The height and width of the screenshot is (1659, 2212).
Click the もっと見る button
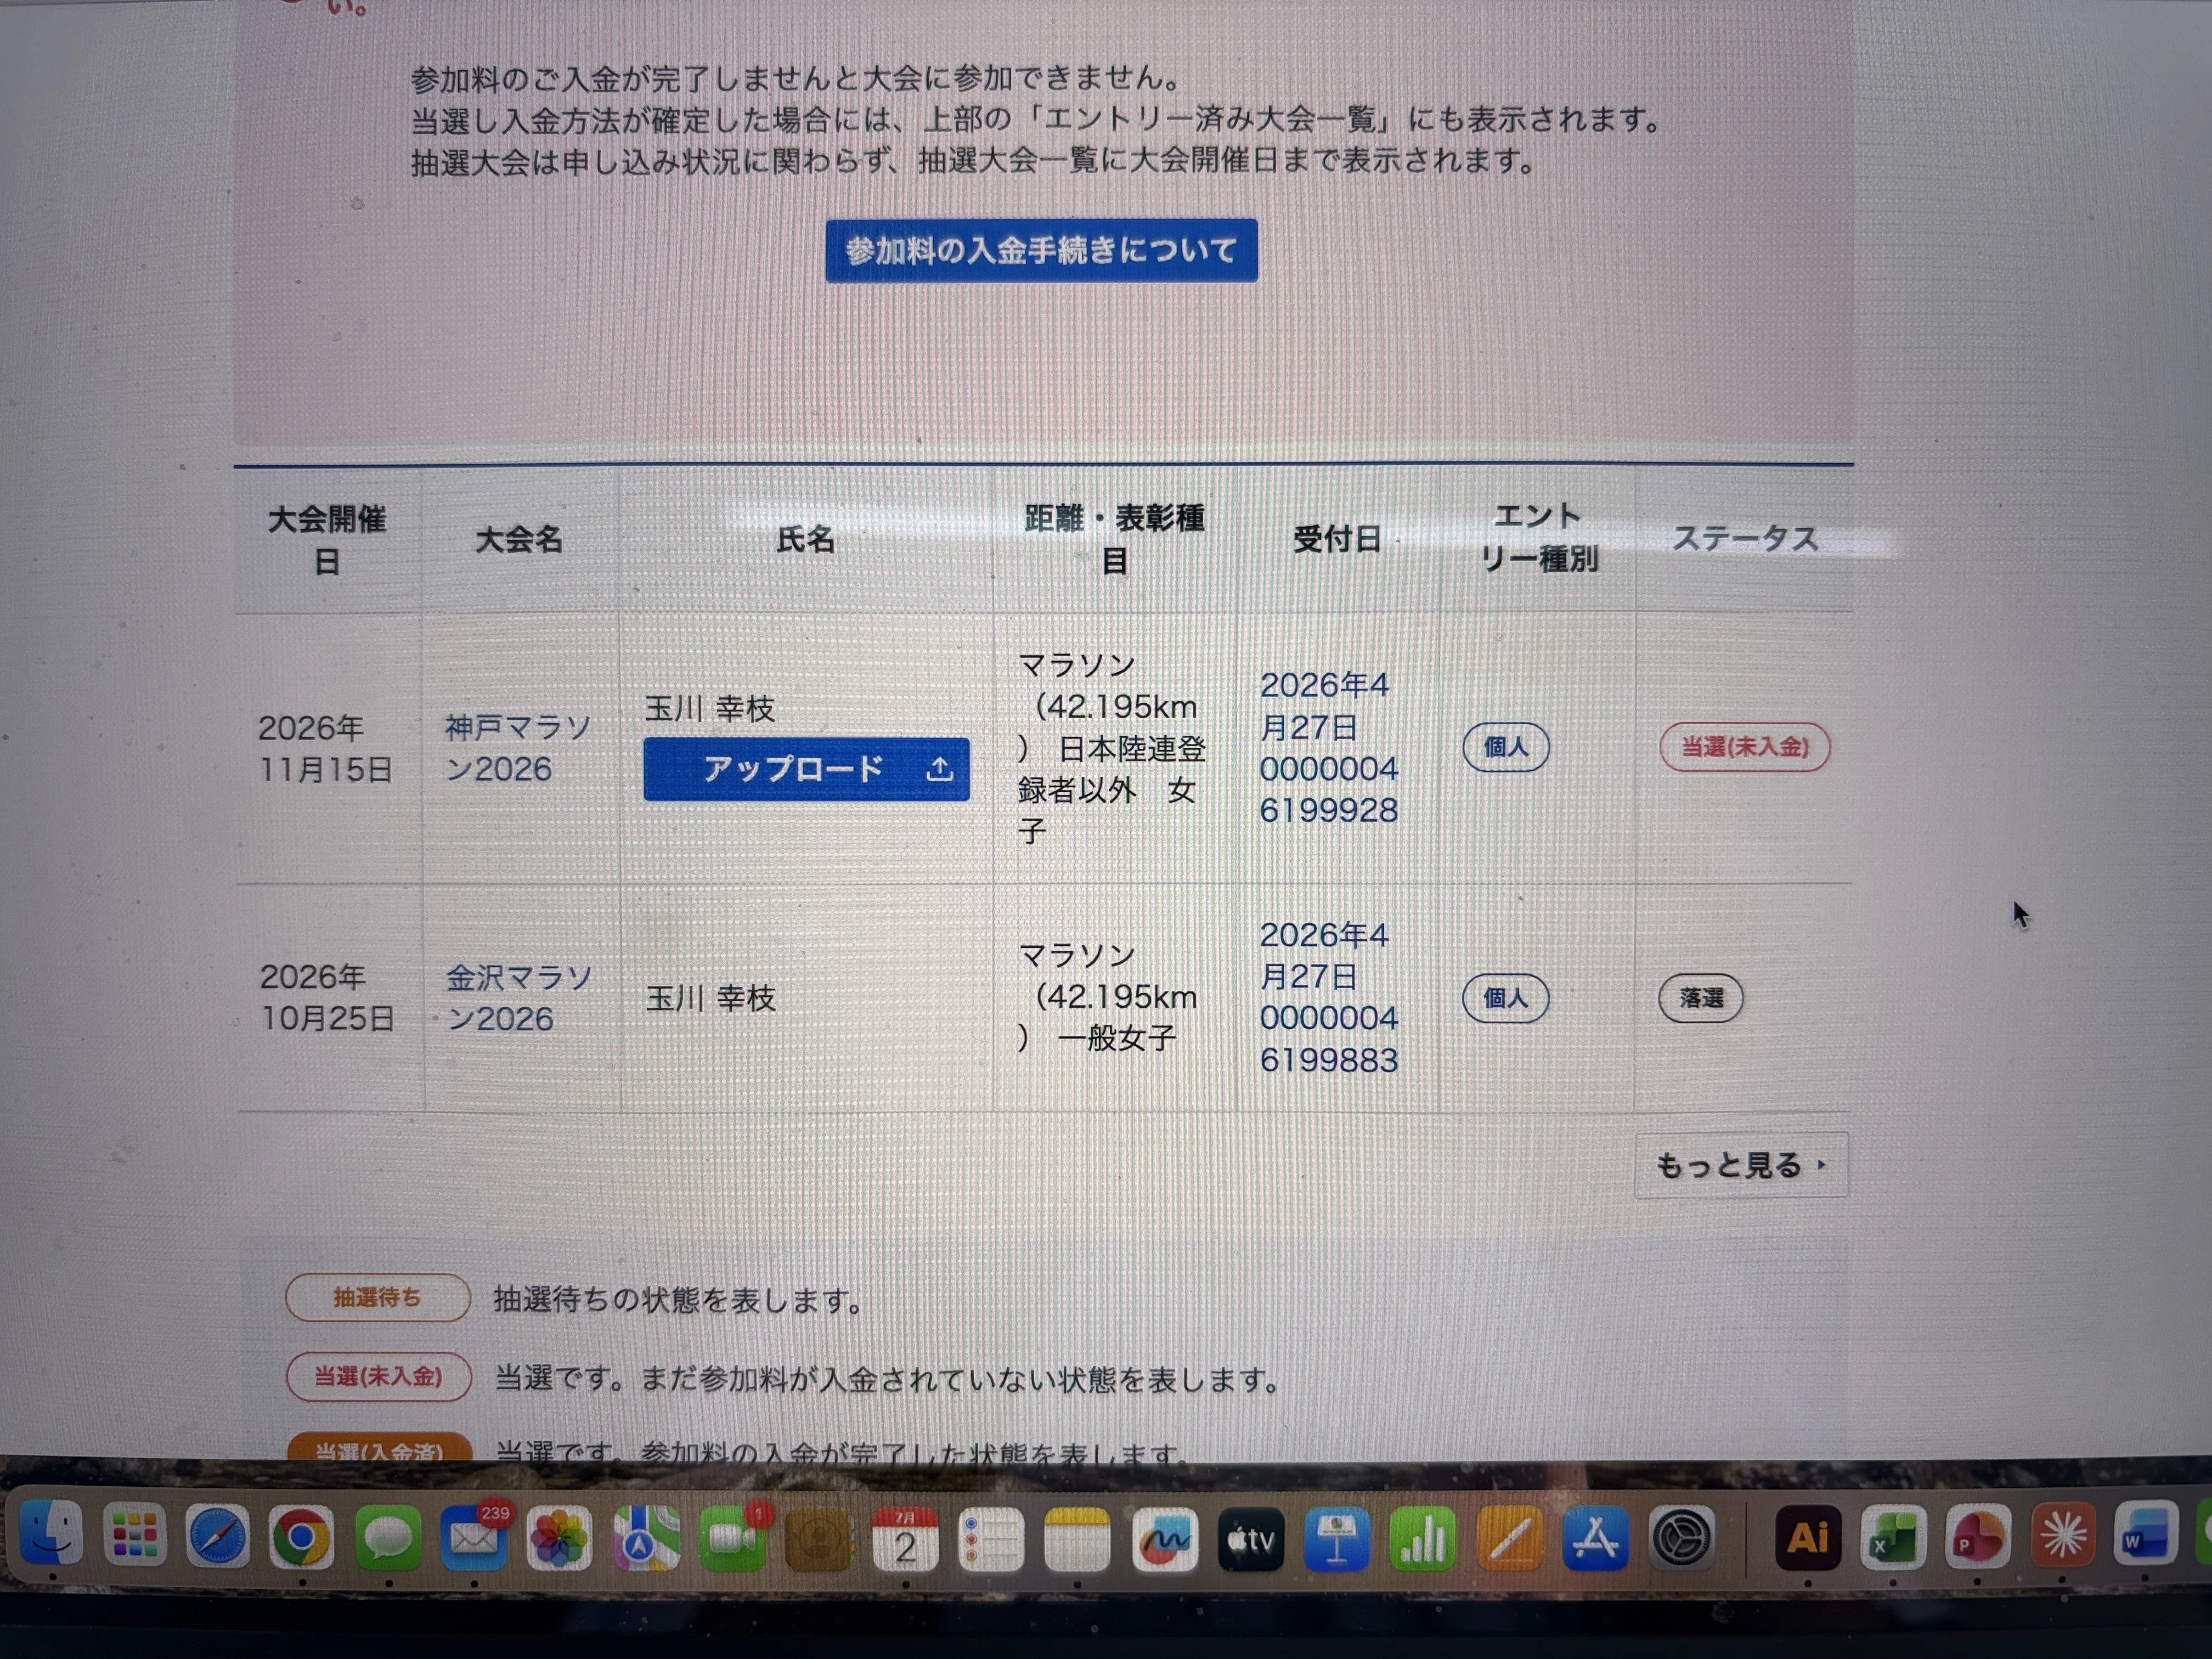click(x=1741, y=1165)
